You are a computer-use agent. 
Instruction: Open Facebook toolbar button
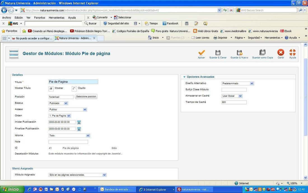pyautogui.click(x=171, y=23)
